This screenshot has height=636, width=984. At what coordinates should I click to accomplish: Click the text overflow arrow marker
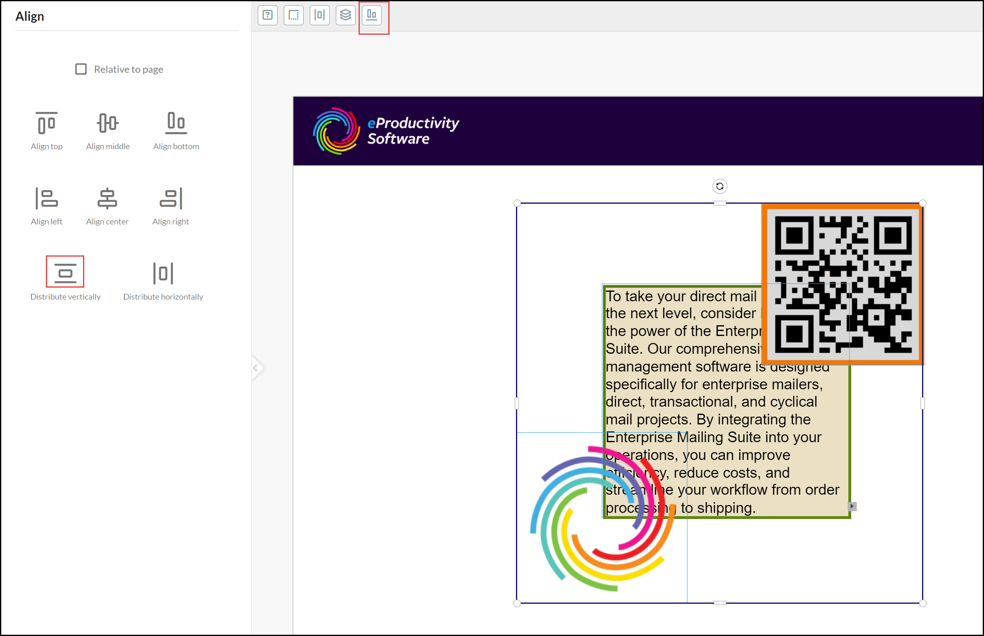[x=852, y=506]
